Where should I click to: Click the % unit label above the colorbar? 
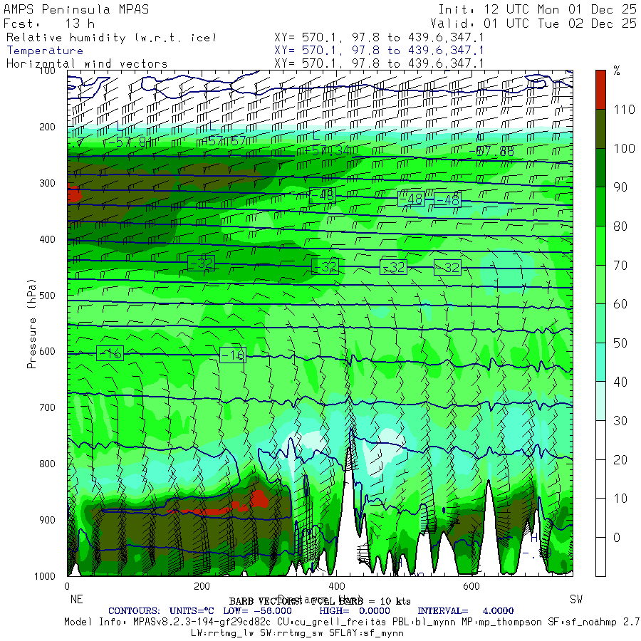coord(617,71)
